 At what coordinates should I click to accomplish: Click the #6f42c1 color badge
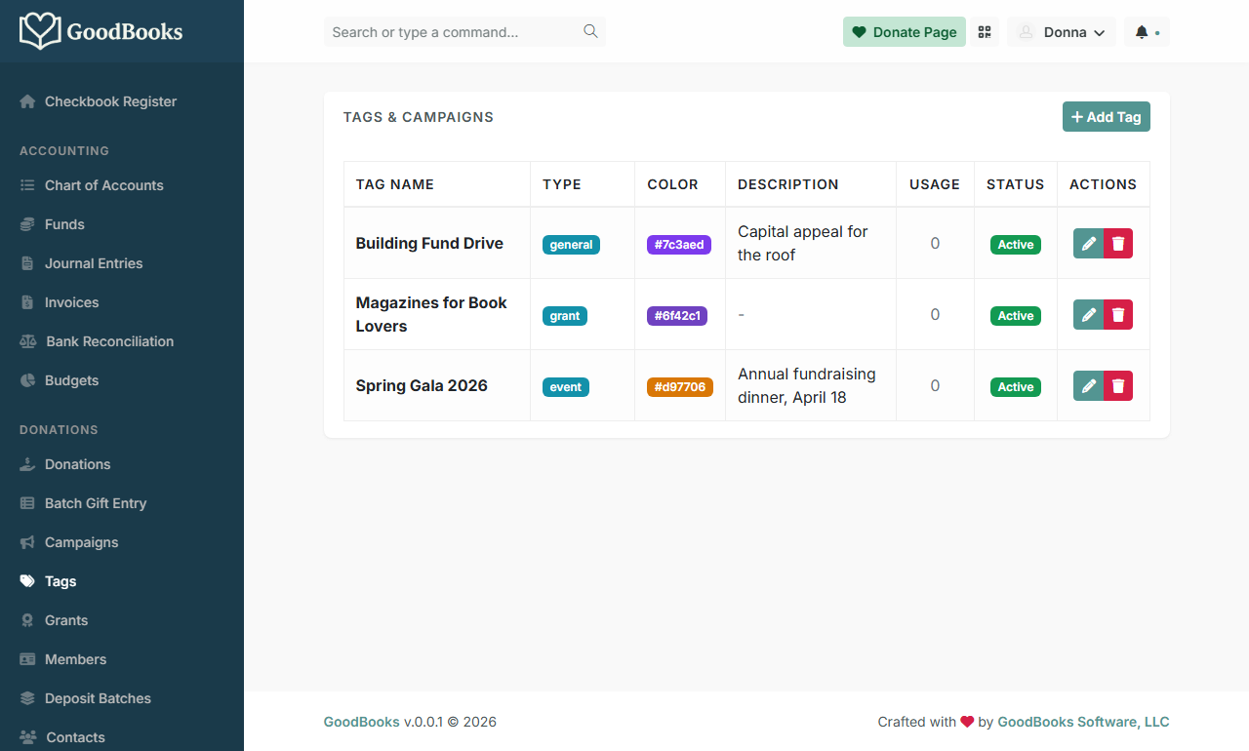tap(677, 316)
